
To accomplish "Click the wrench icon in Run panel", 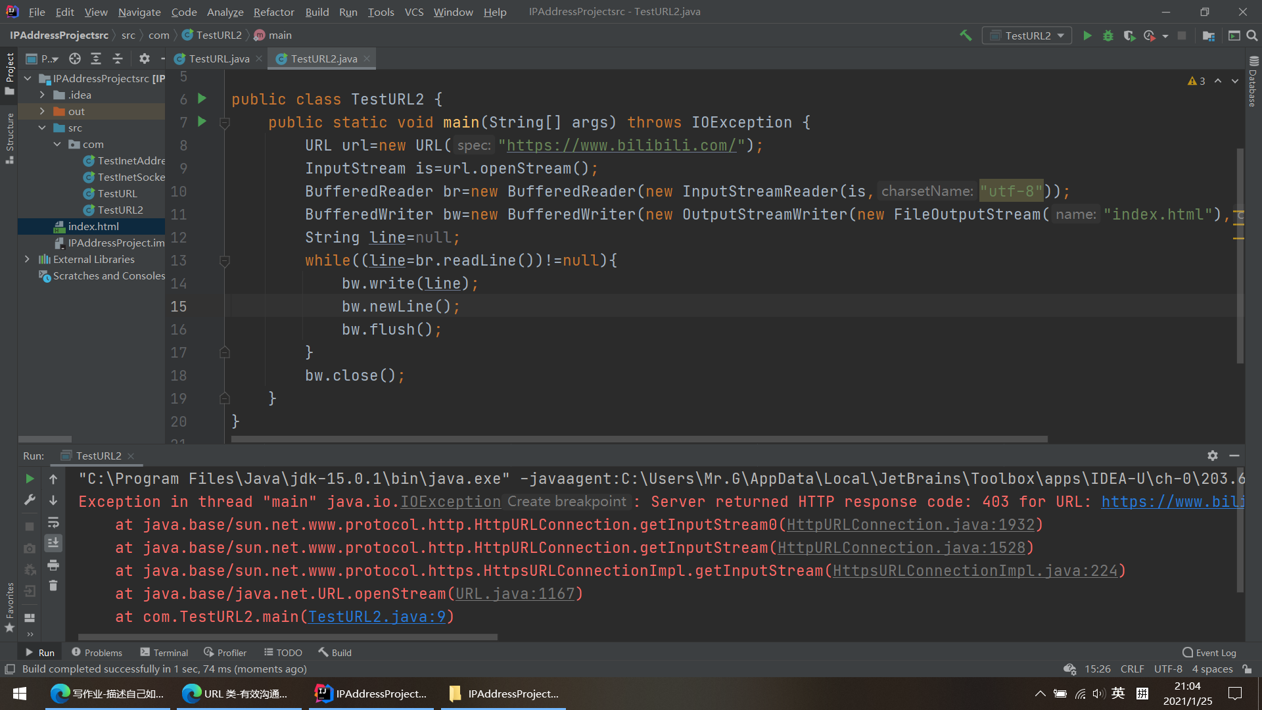I will [x=30, y=500].
